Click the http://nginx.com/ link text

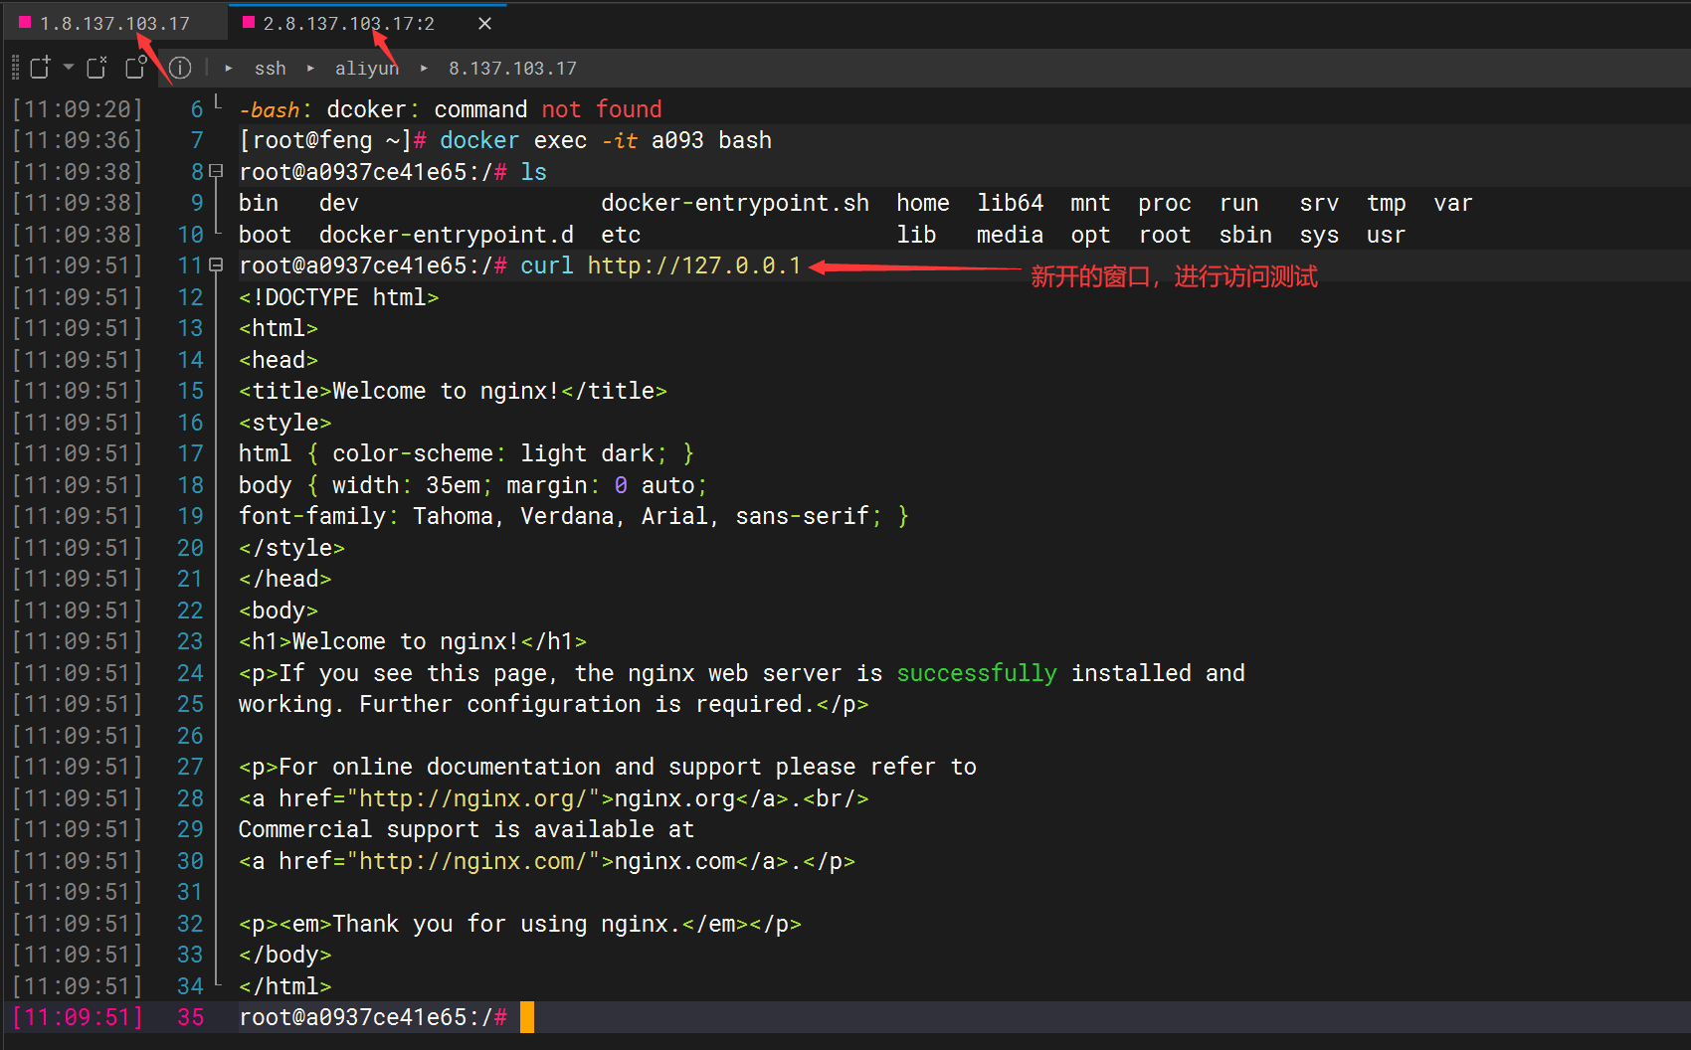[x=473, y=861]
